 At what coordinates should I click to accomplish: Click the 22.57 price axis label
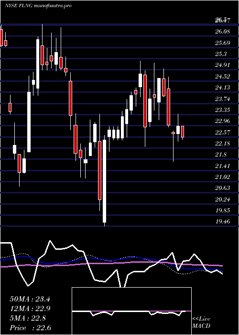(223, 132)
